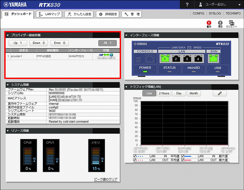Click the POWER LED indicator

tap(145, 72)
